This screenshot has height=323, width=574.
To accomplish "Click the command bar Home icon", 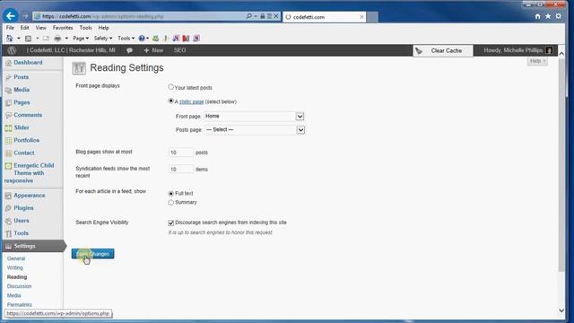I will point(10,38).
